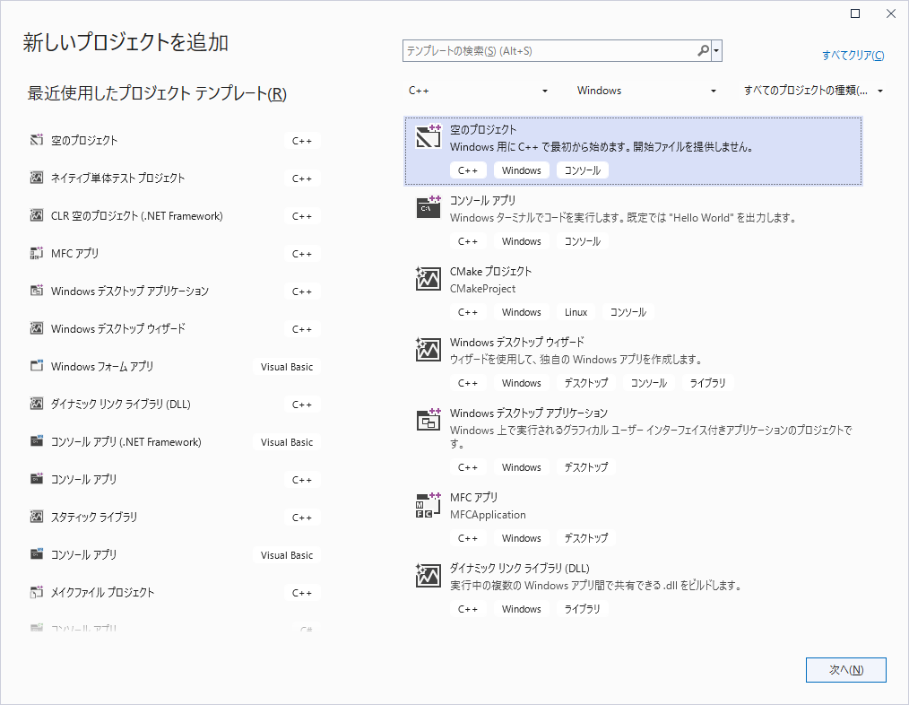Focus the テンプレートの検索 input field

(549, 51)
